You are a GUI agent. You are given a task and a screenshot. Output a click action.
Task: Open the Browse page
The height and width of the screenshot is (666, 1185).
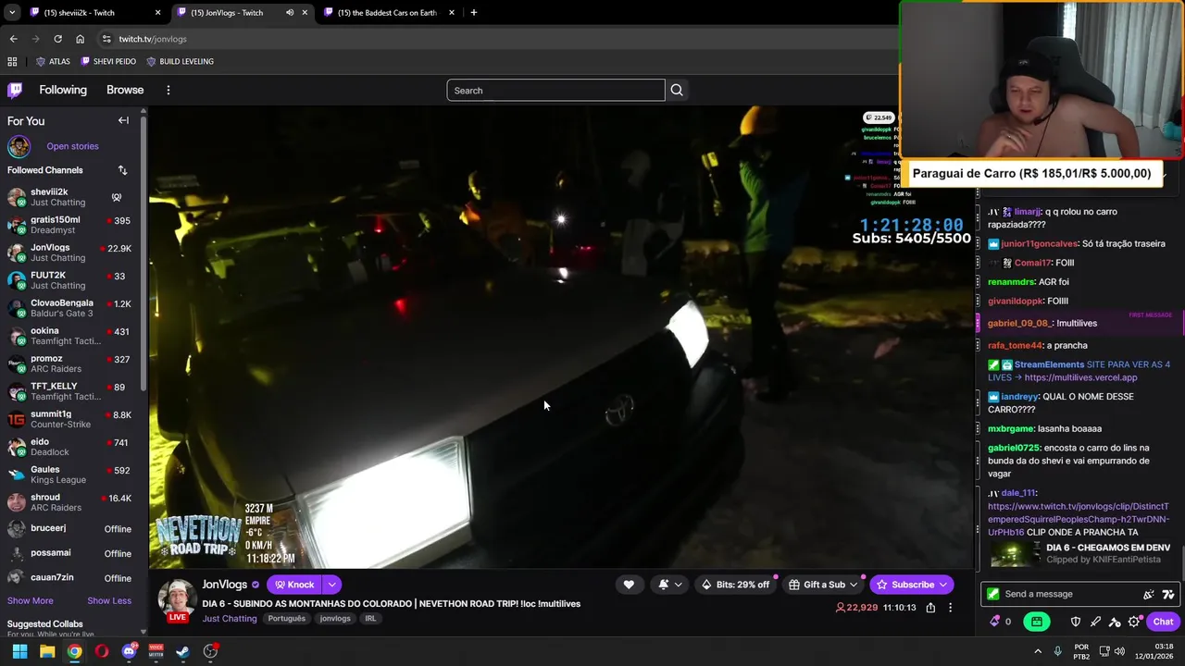125,90
